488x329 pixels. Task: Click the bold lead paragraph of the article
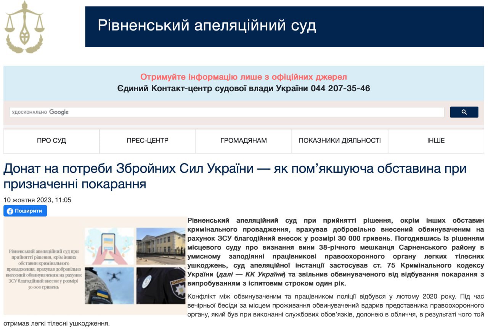335,252
